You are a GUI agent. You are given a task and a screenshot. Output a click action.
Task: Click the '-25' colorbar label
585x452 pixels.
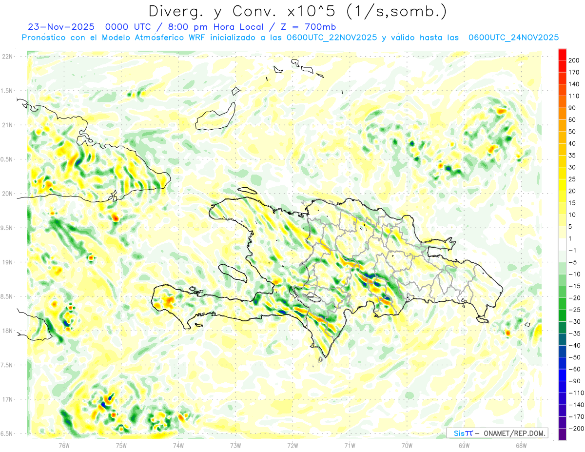pyautogui.click(x=574, y=310)
